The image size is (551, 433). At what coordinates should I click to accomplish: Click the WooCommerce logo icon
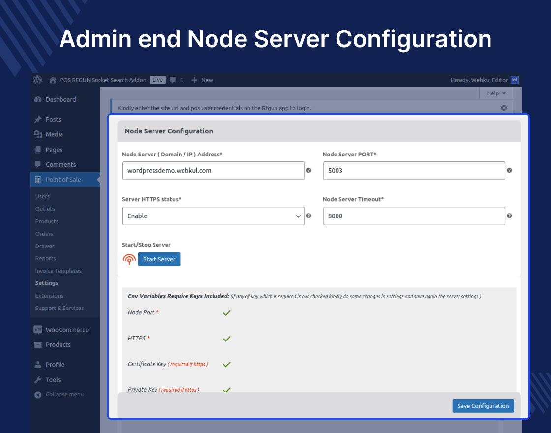tap(38, 330)
